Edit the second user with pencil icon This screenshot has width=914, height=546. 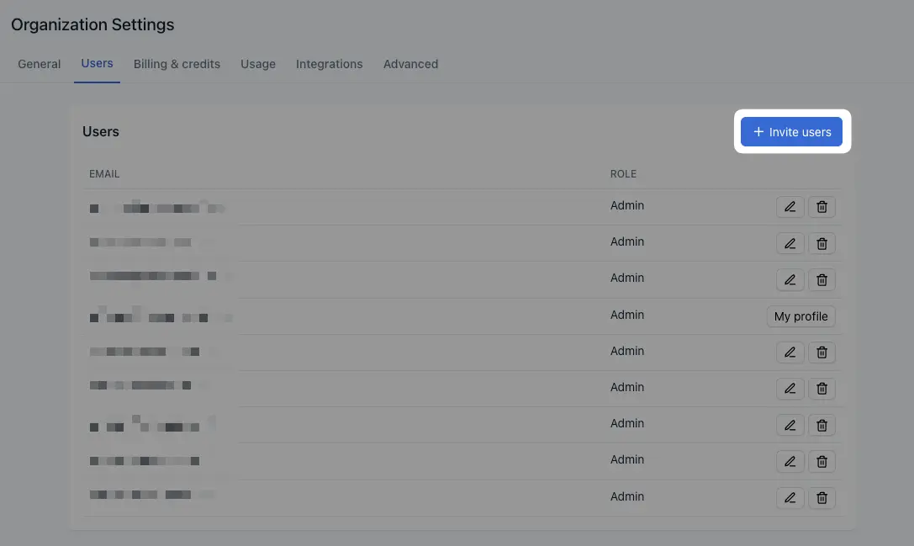pyautogui.click(x=790, y=243)
